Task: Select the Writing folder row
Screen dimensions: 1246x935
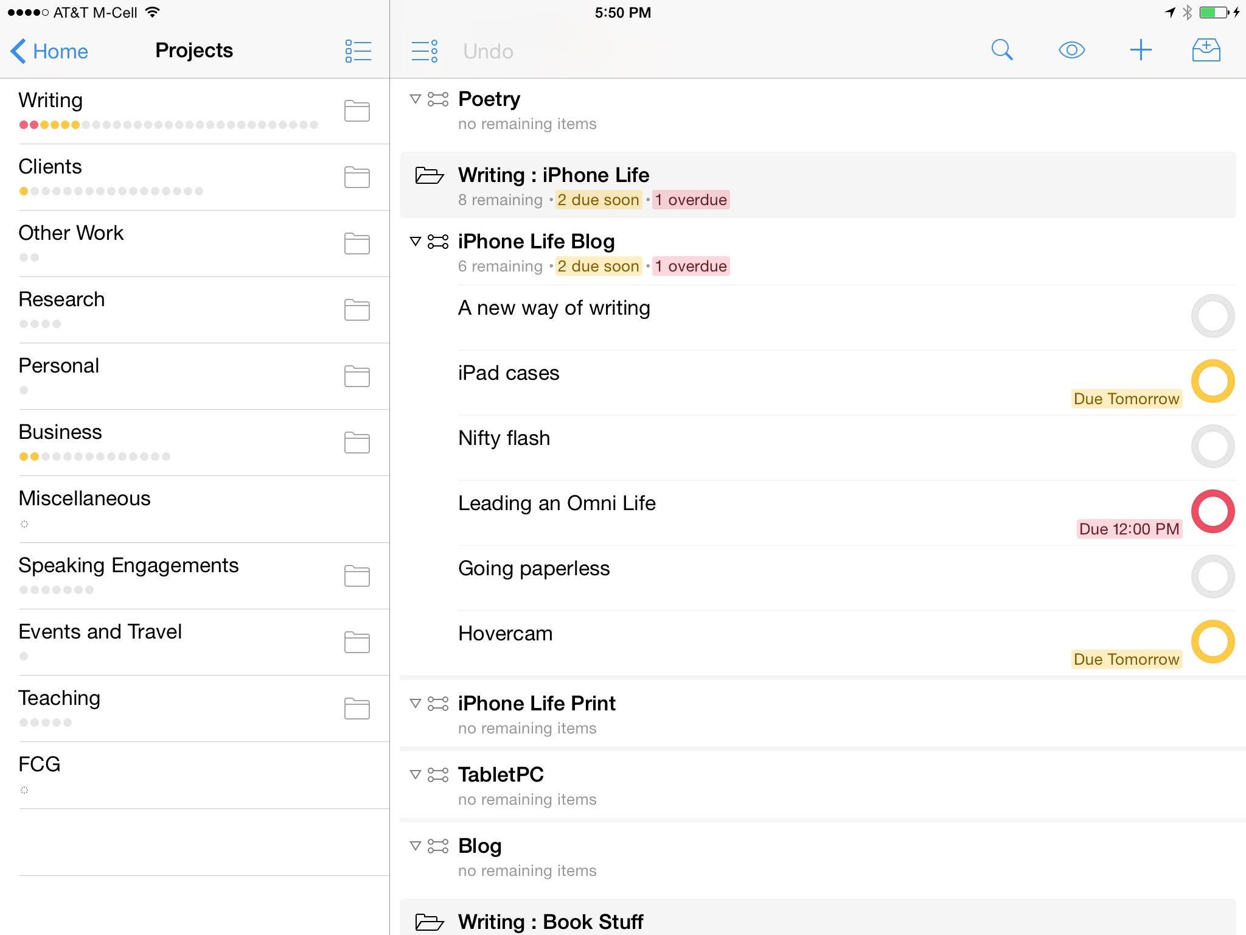Action: 195,111
